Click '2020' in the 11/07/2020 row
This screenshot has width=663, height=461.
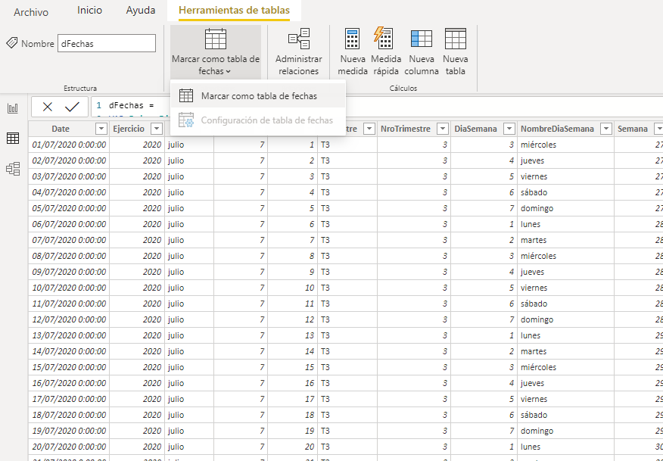(x=152, y=304)
